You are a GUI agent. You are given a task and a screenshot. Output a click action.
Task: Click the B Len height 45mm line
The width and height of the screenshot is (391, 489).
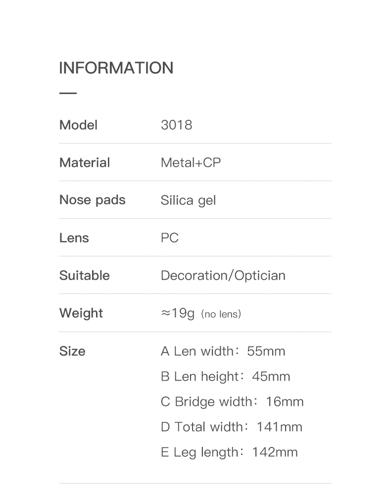tap(225, 376)
